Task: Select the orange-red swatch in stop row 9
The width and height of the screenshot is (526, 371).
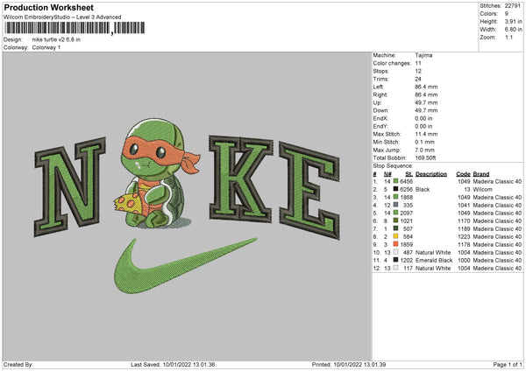Action: [x=396, y=244]
